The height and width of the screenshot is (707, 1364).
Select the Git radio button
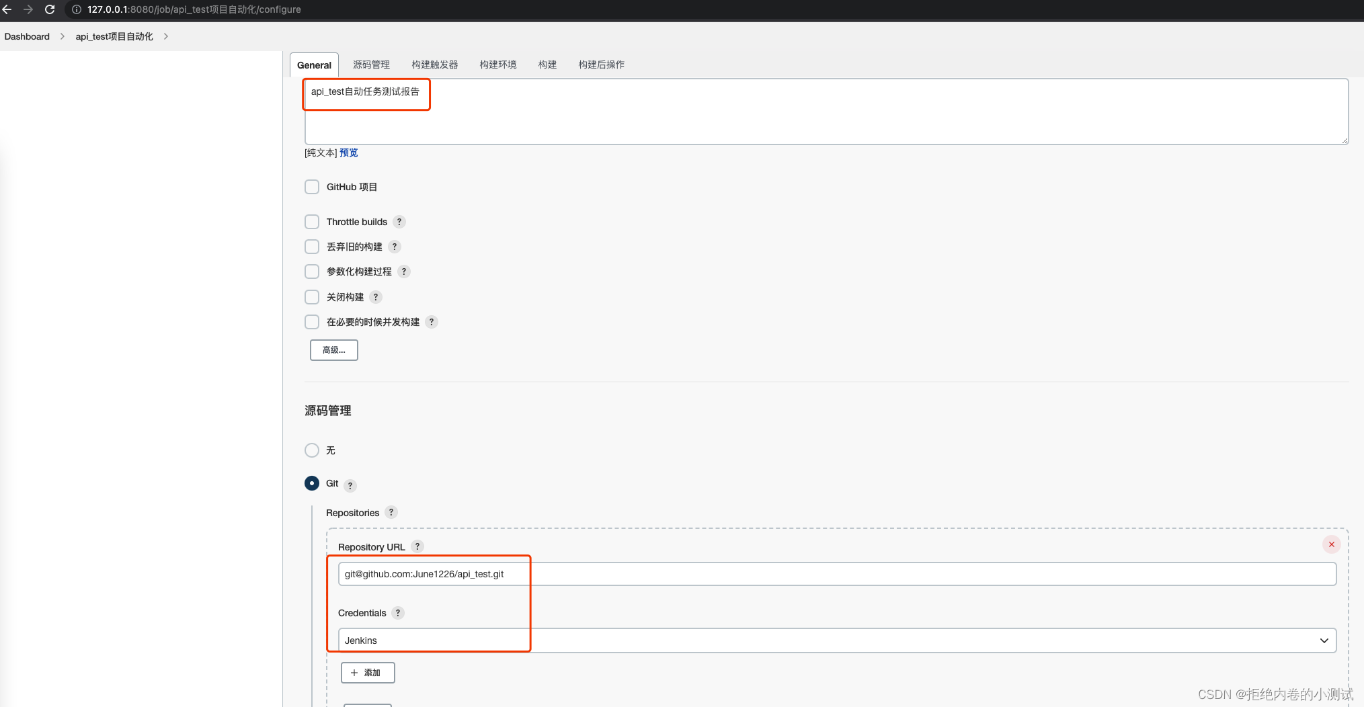[x=312, y=483]
